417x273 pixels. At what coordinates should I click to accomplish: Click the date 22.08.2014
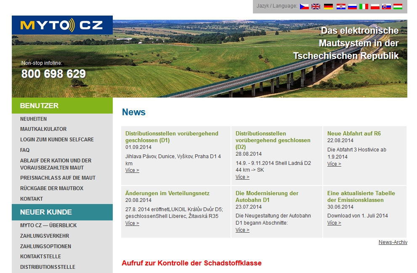click(340, 140)
